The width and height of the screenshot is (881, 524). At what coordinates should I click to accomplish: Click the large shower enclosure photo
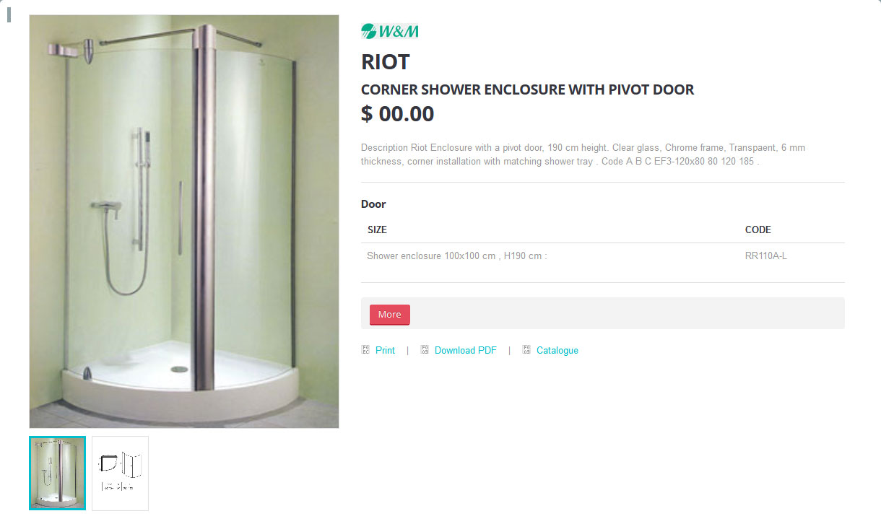[184, 222]
